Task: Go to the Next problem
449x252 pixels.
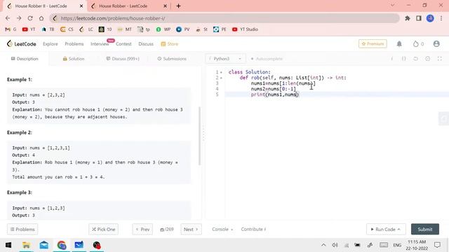Action: [191, 229]
